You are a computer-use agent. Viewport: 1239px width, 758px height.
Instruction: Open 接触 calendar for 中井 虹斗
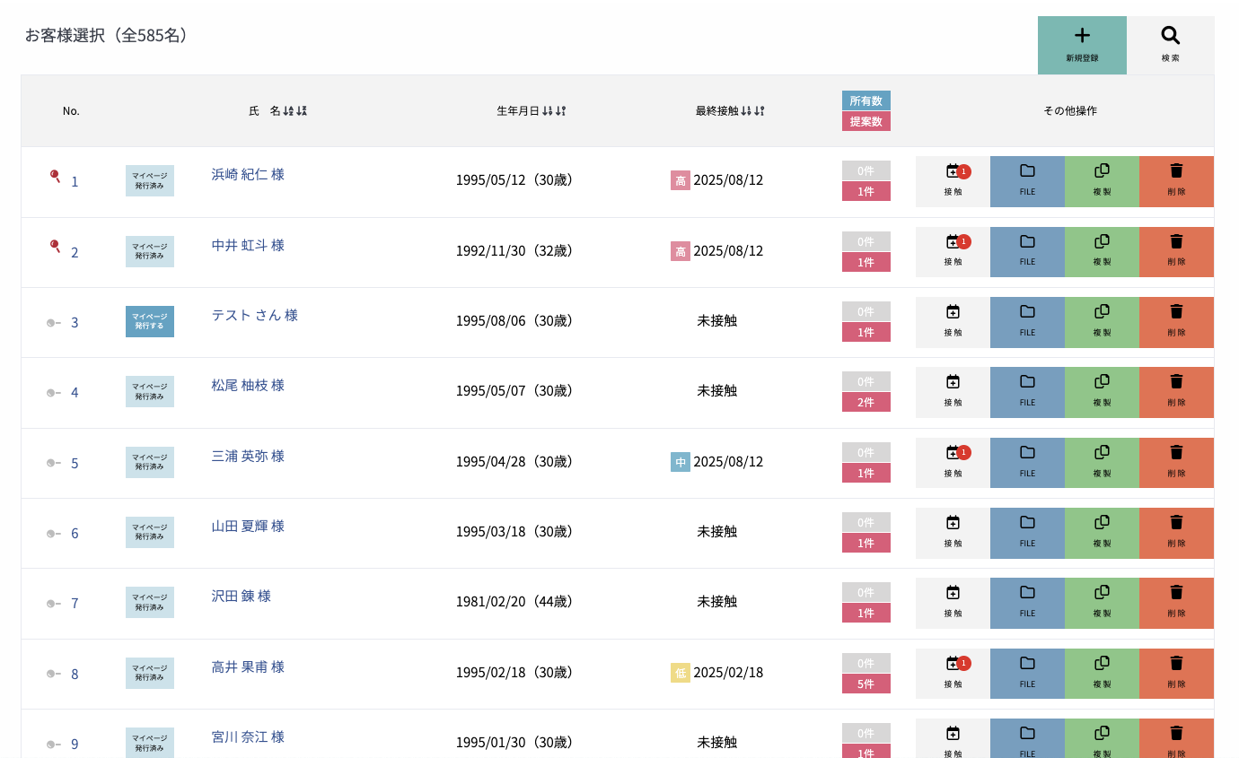point(953,252)
